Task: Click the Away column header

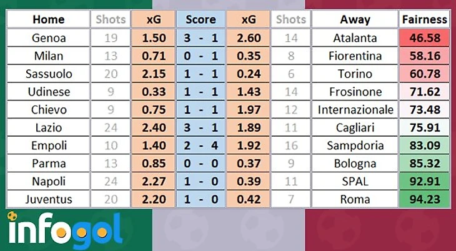Action: click(355, 19)
